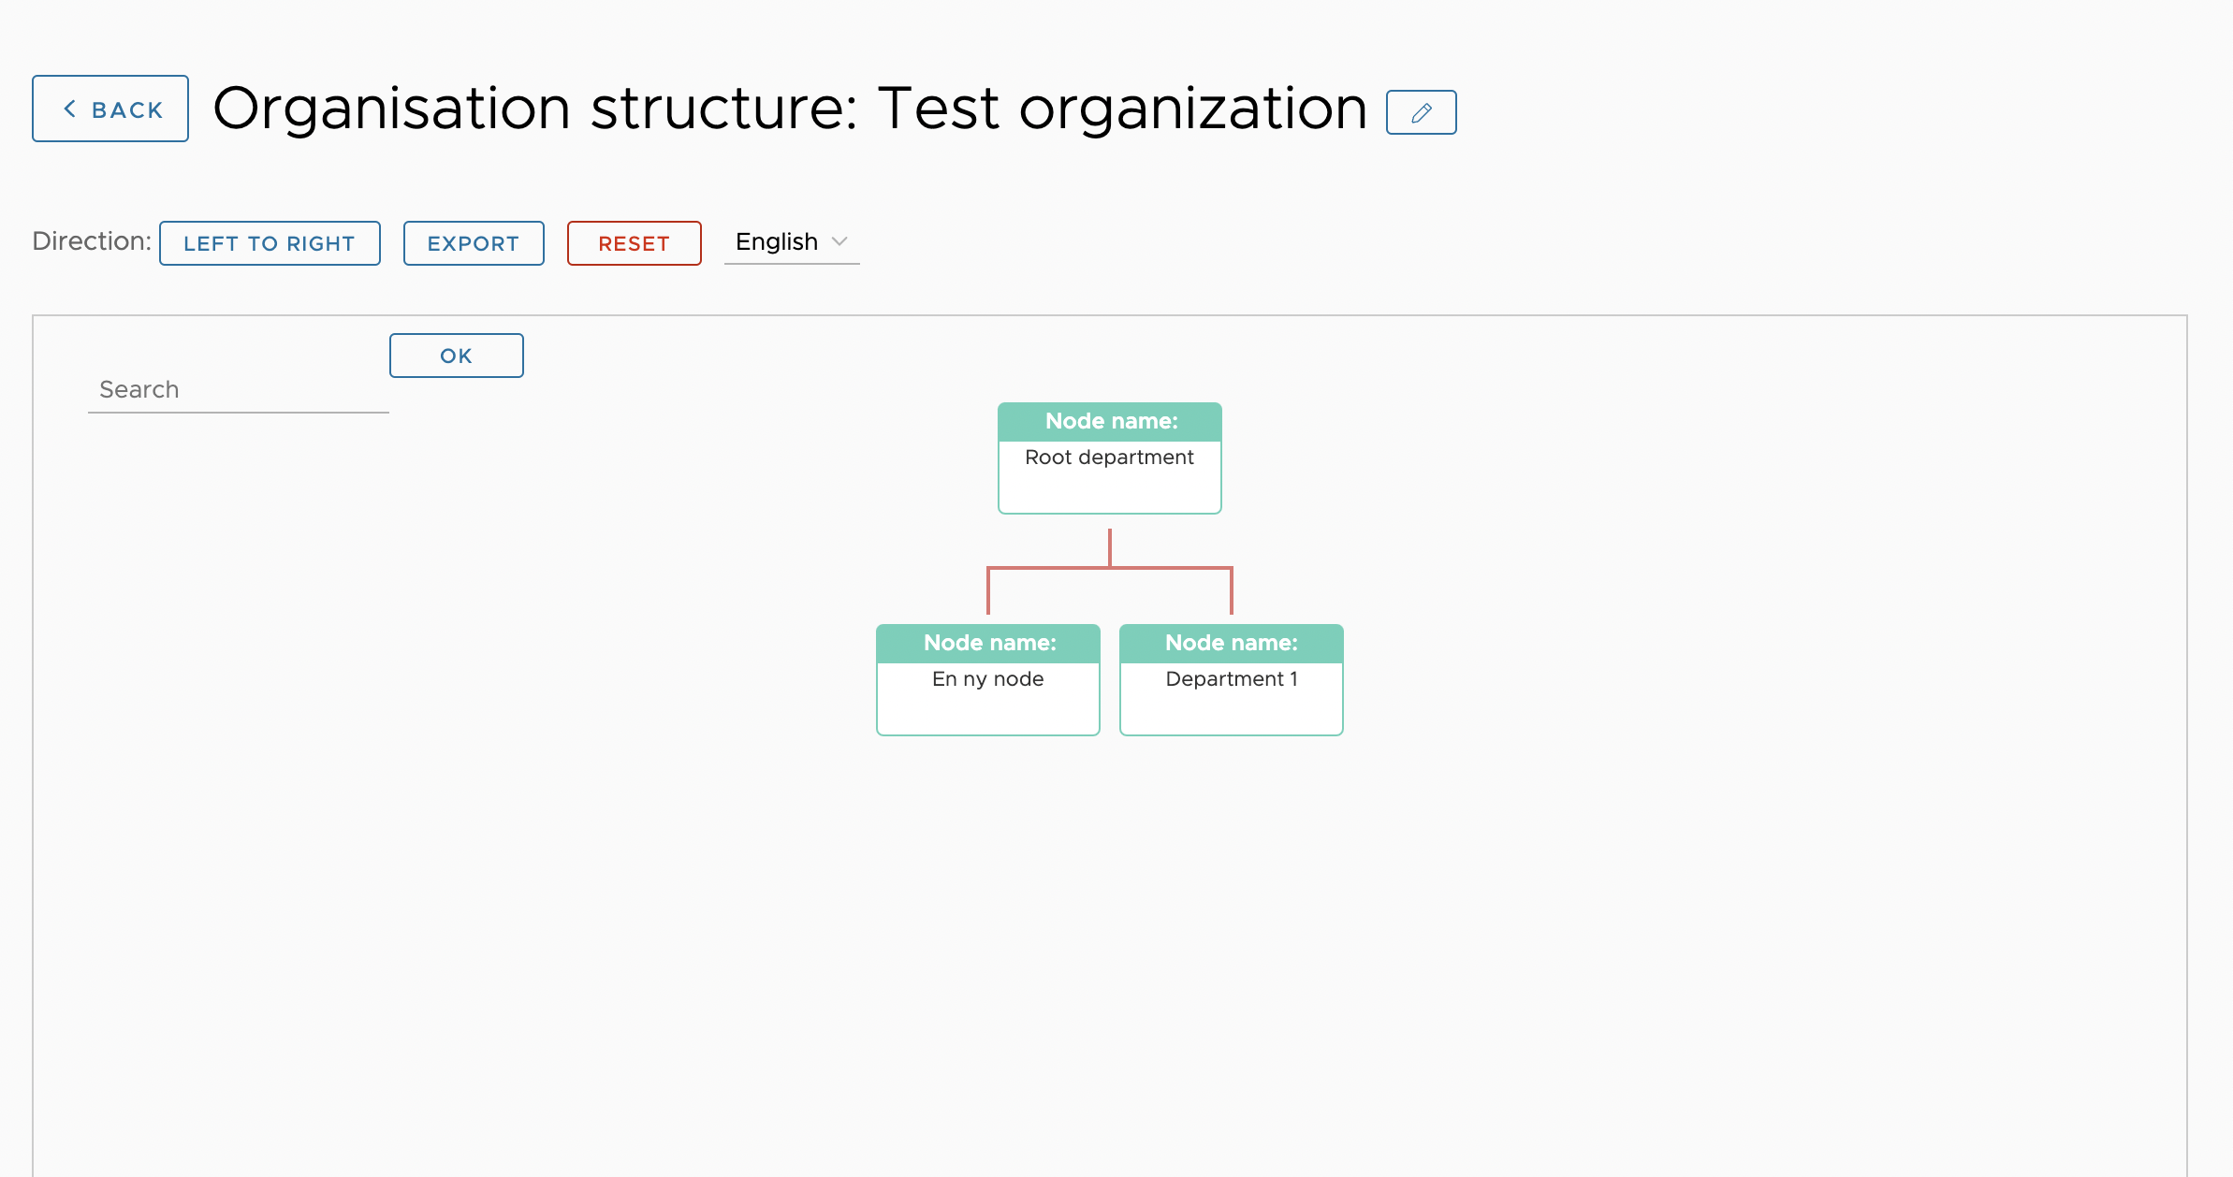Click the Direction label text
The height and width of the screenshot is (1177, 2233).
(92, 241)
